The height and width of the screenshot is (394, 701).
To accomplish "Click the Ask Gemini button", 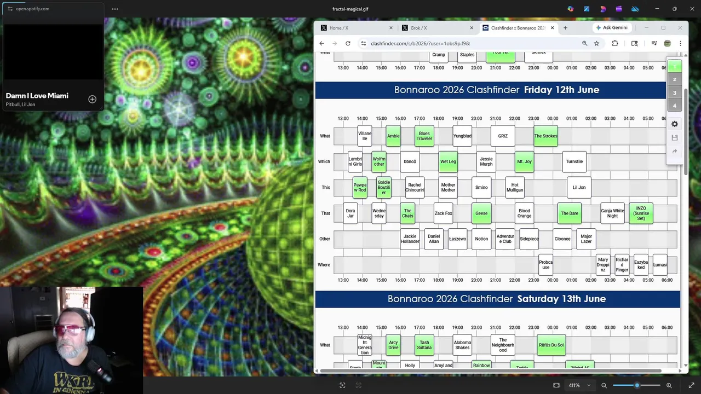I will [x=612, y=28].
